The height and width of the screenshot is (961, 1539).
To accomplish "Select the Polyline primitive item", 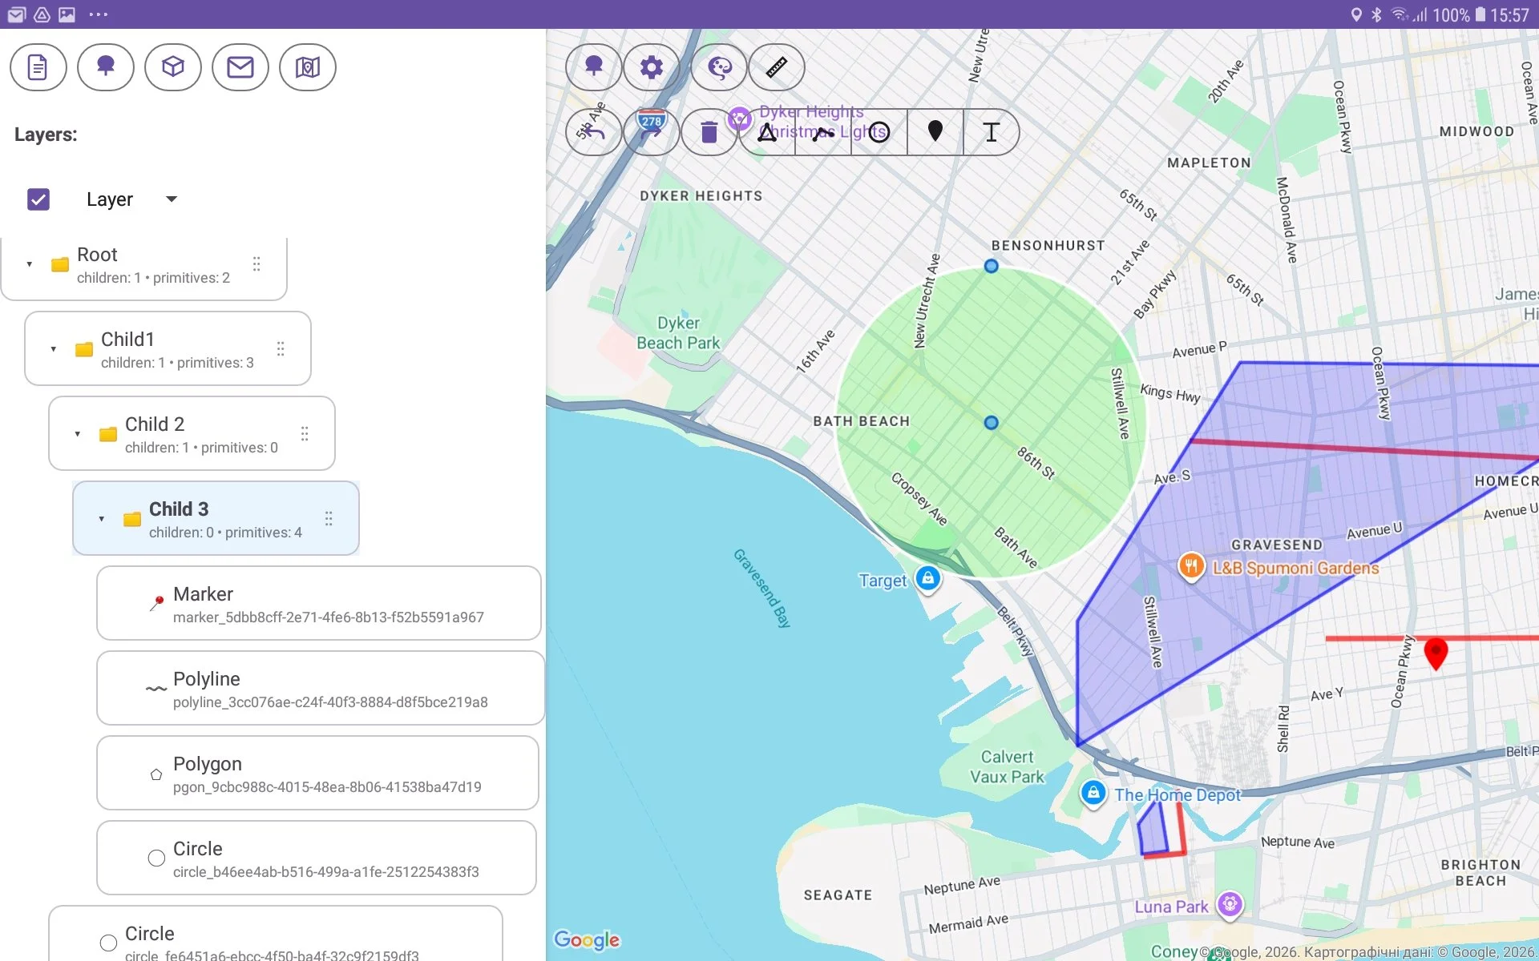I will [321, 688].
